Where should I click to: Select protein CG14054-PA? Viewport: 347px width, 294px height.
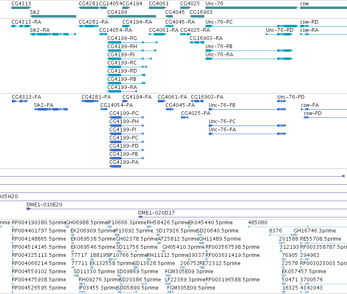pyautogui.click(x=104, y=109)
